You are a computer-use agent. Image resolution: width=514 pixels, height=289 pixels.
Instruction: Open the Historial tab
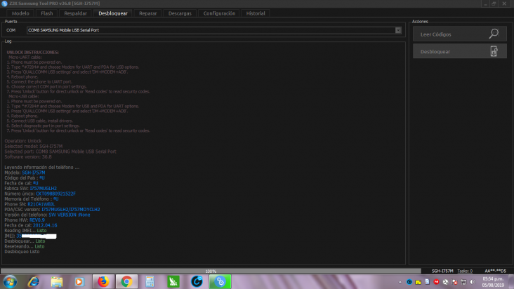pos(256,13)
